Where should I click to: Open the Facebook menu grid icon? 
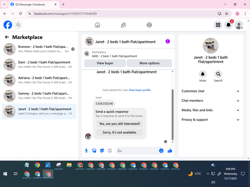coord(218,25)
